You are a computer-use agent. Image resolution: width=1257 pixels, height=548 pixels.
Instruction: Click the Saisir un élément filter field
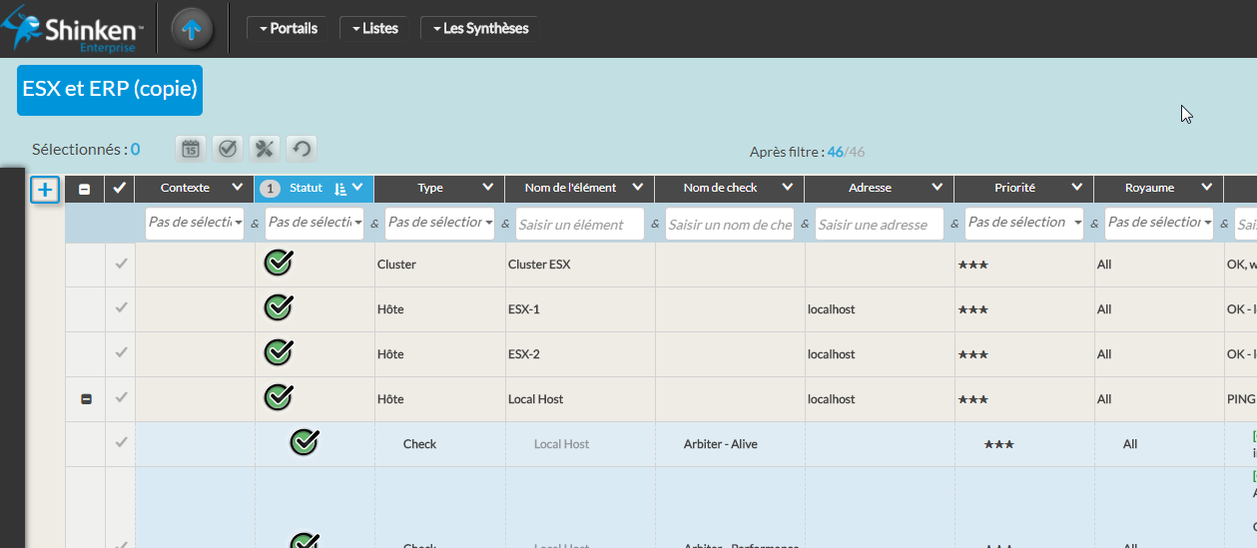[578, 226]
